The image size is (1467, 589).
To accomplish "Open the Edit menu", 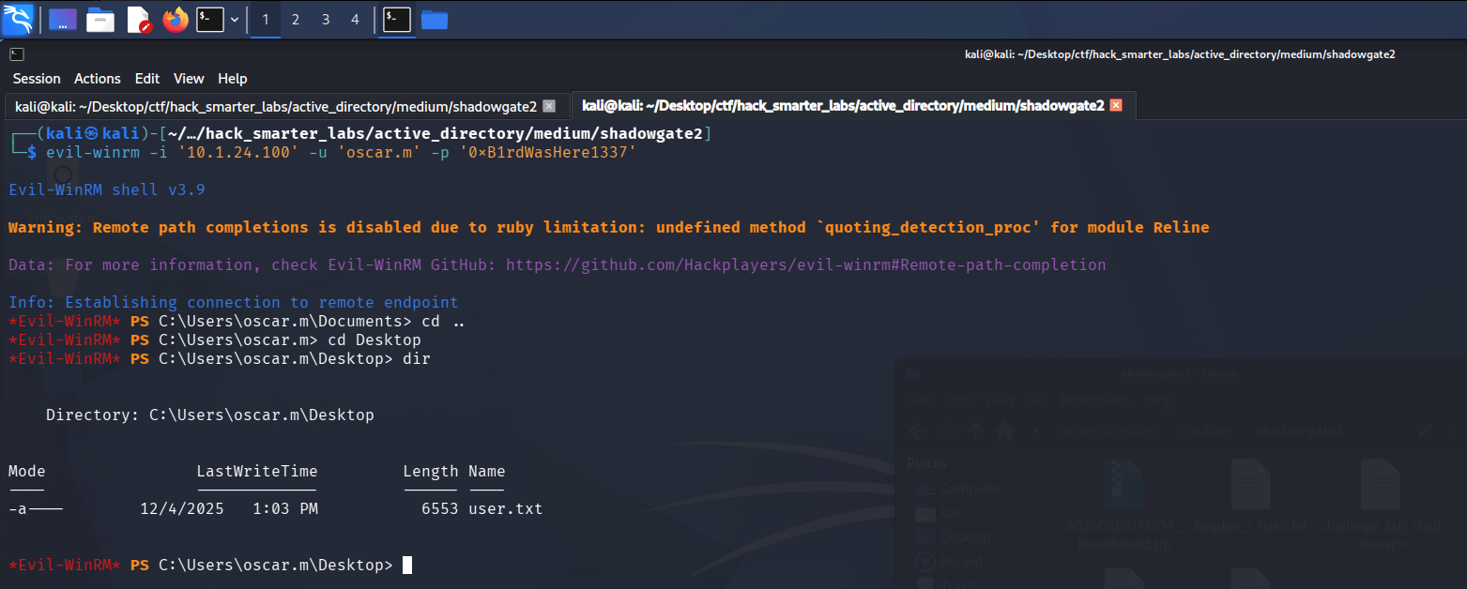I will point(147,79).
